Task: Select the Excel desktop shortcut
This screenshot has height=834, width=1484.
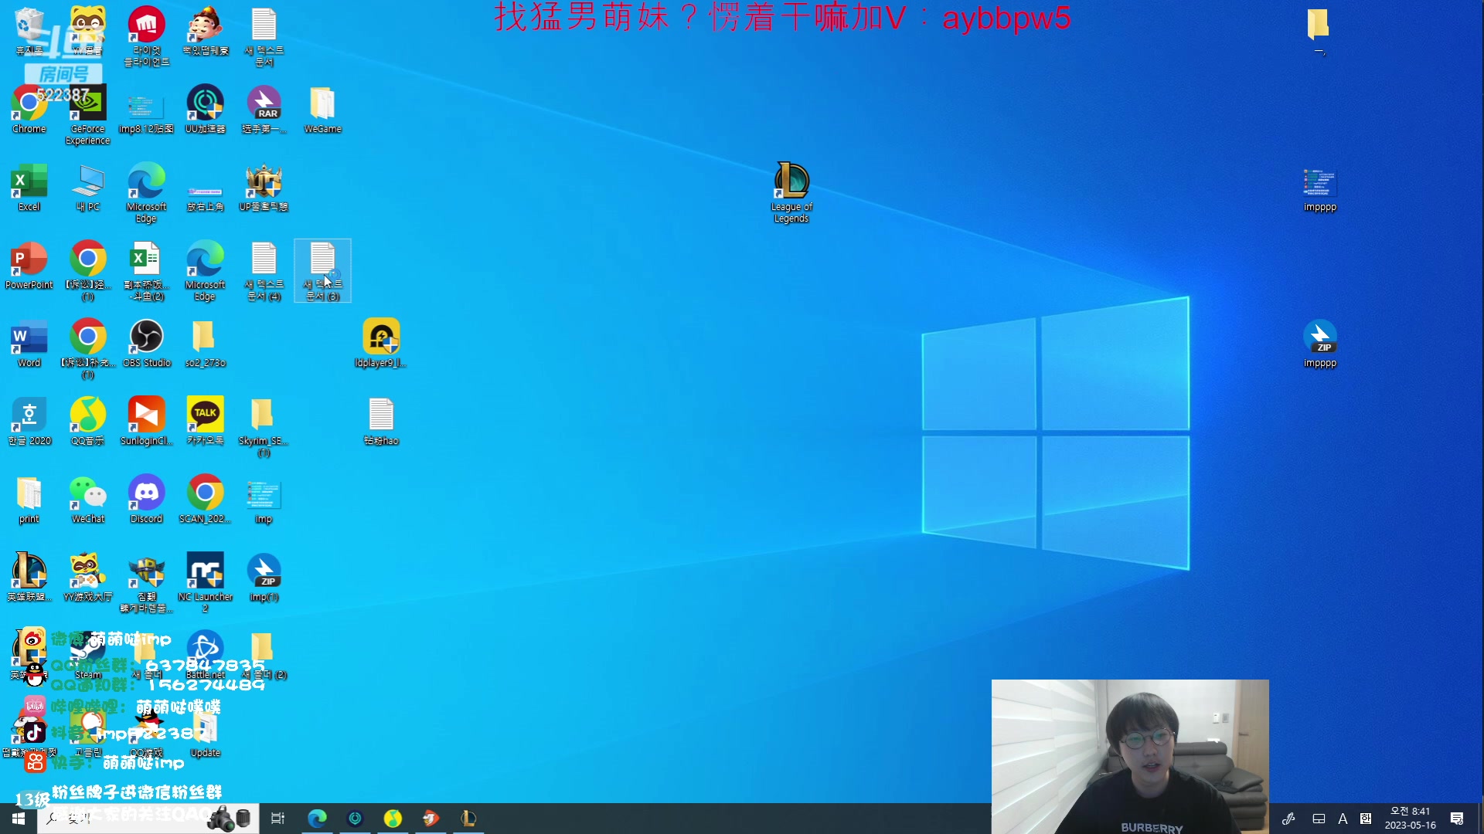Action: pos(29,182)
